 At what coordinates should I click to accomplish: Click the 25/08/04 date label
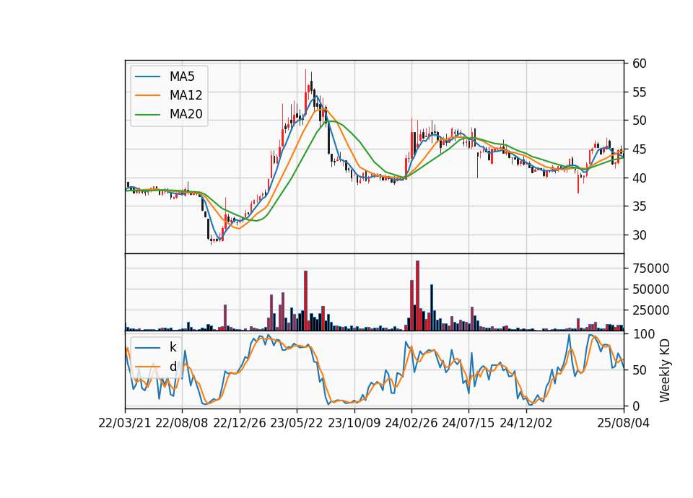click(x=624, y=423)
